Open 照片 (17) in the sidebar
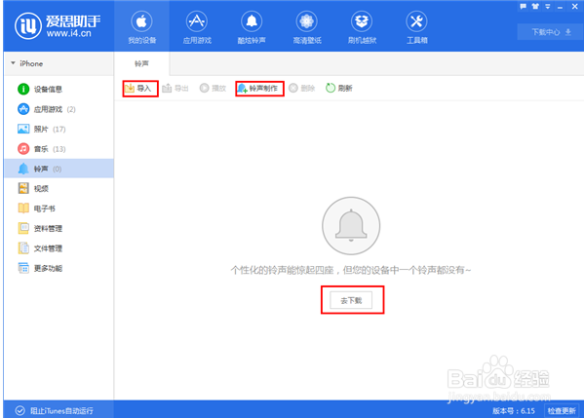The image size is (584, 418). (58, 129)
